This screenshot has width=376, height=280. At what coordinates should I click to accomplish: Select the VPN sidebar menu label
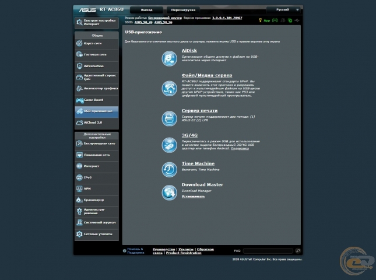click(87, 188)
